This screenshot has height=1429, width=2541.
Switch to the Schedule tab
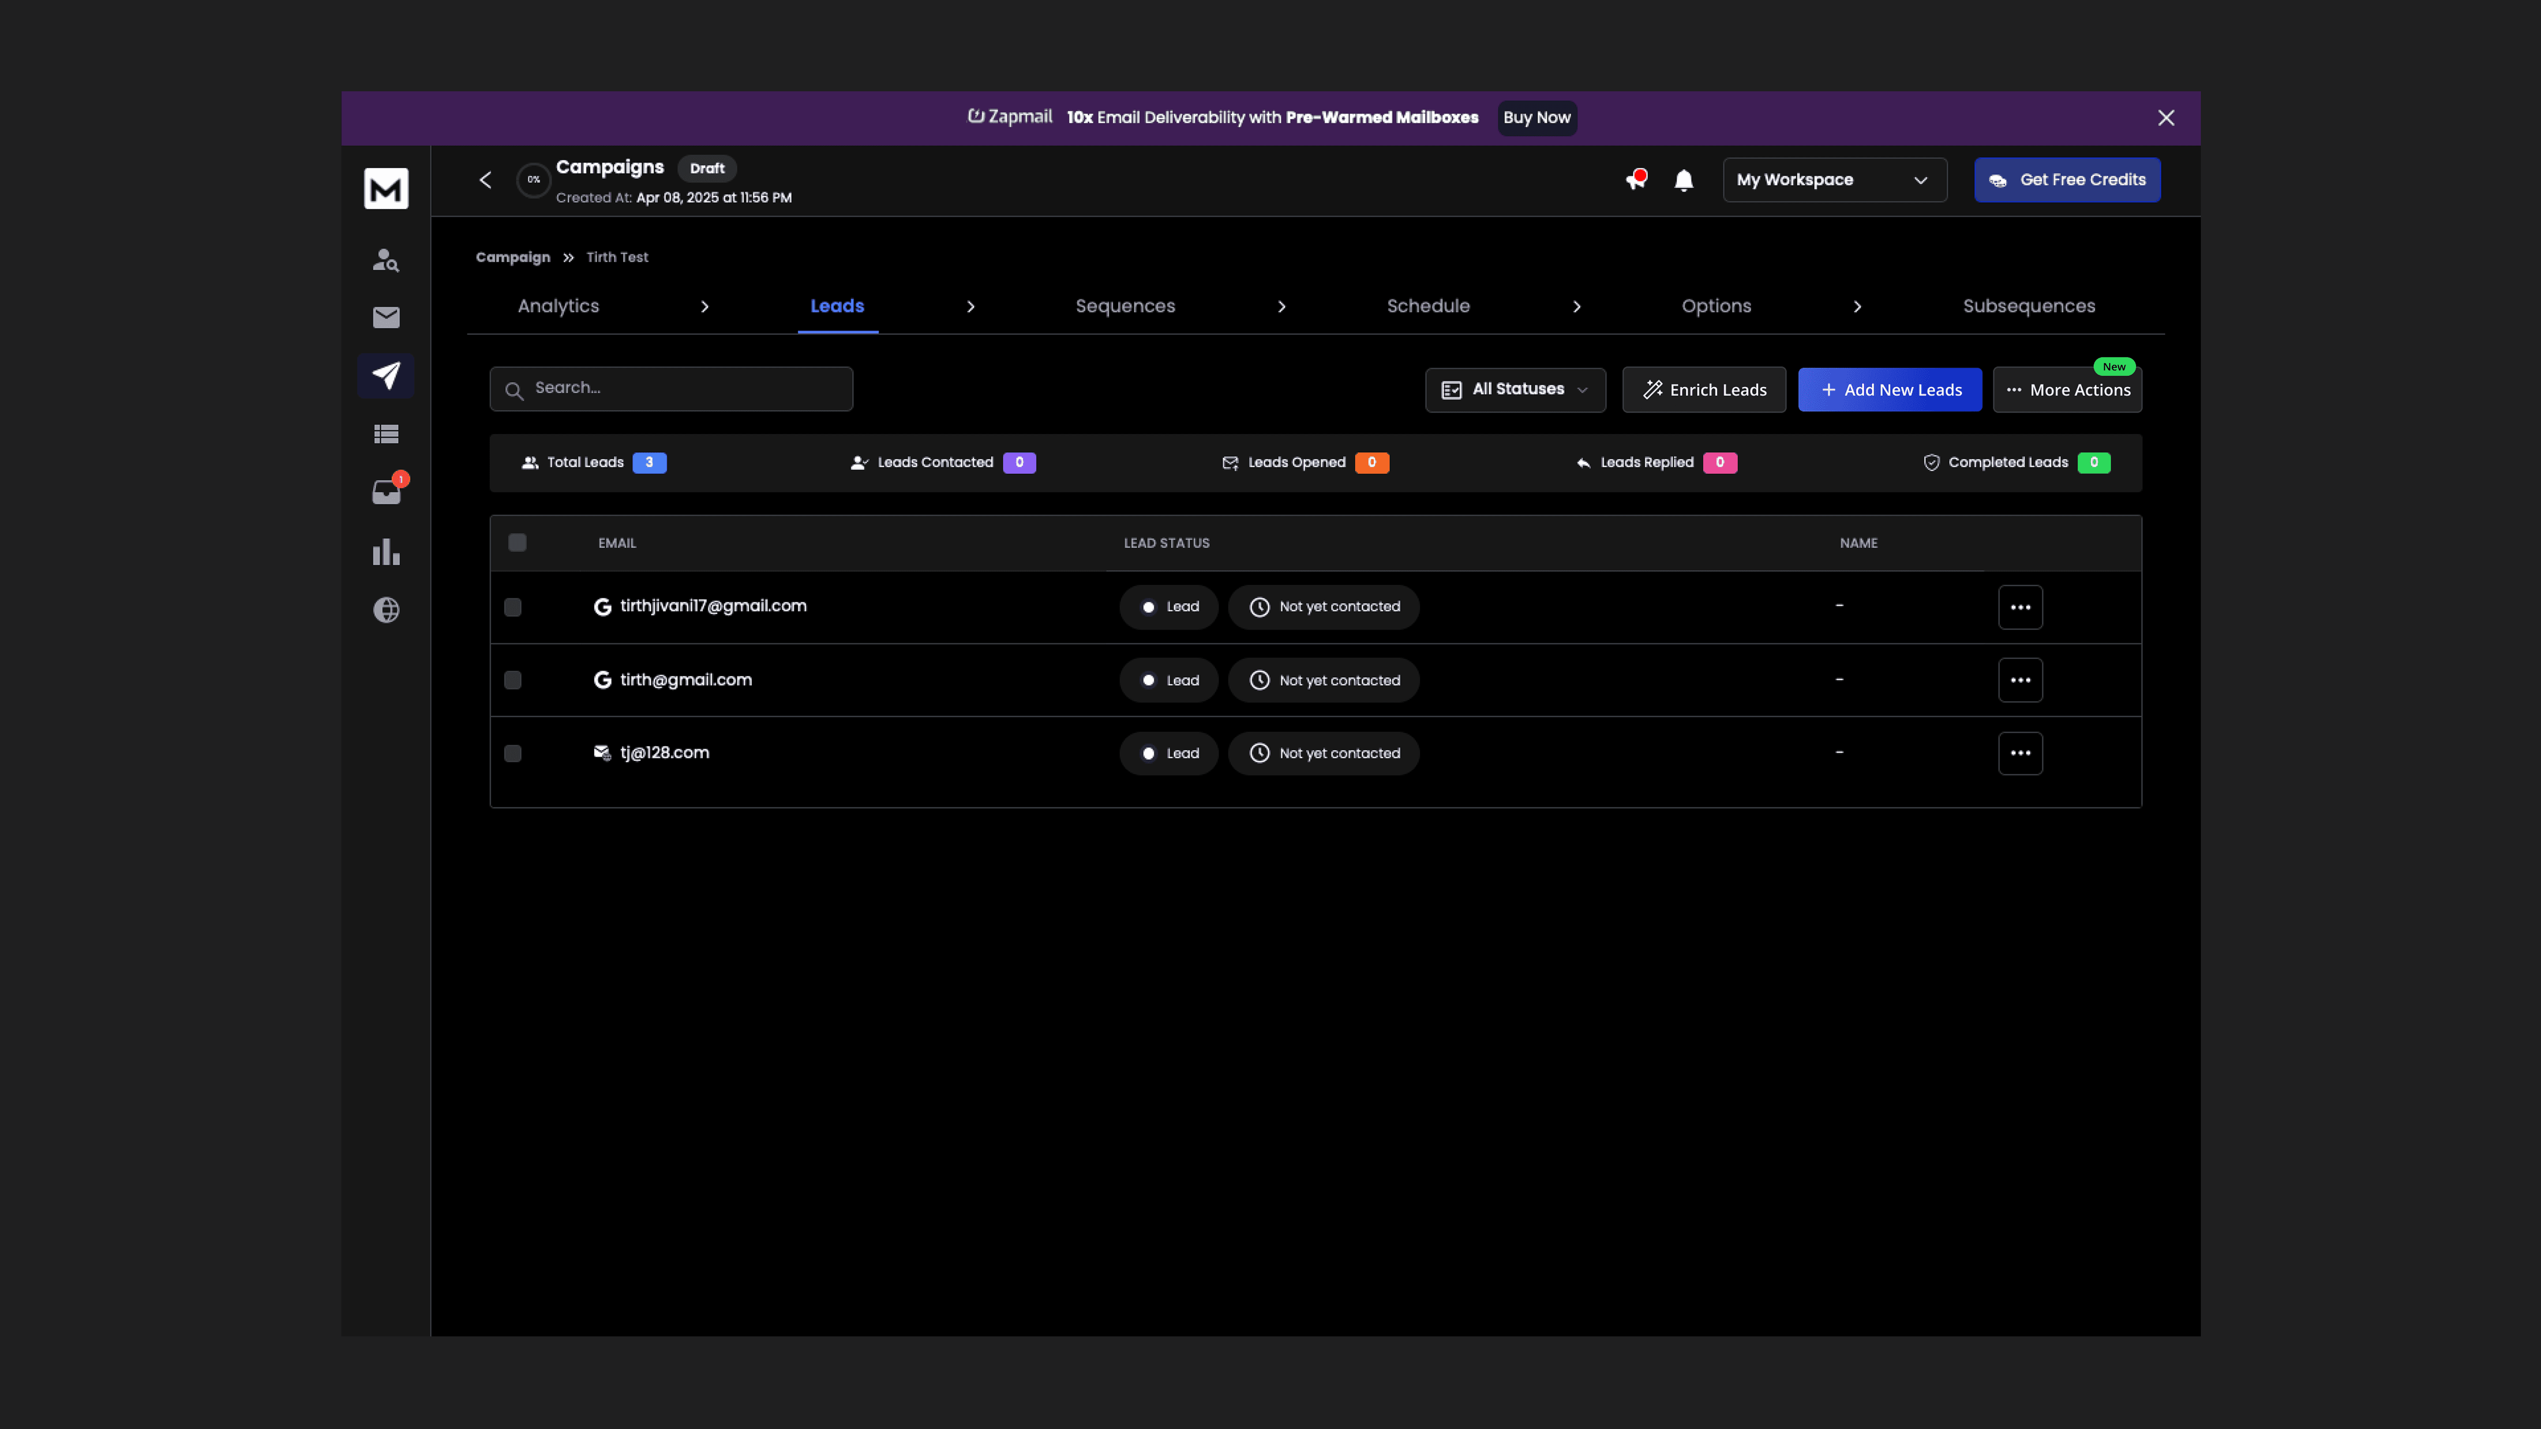tap(1428, 307)
